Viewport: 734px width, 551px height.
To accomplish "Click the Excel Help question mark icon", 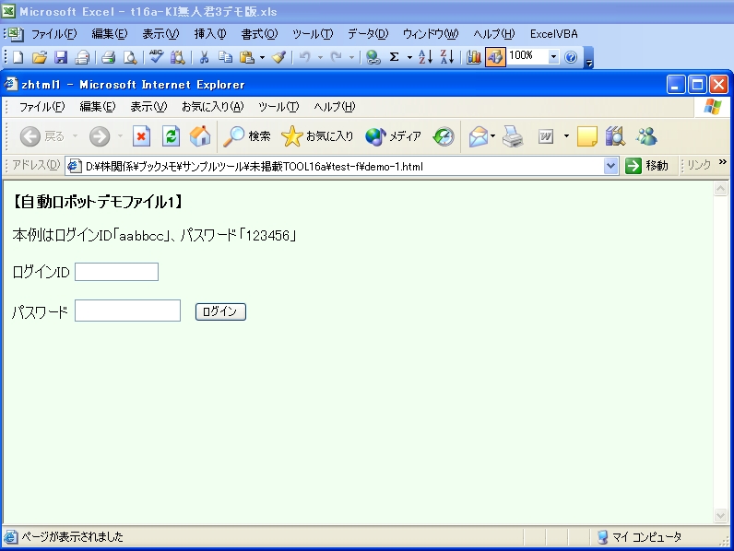I will [x=571, y=57].
